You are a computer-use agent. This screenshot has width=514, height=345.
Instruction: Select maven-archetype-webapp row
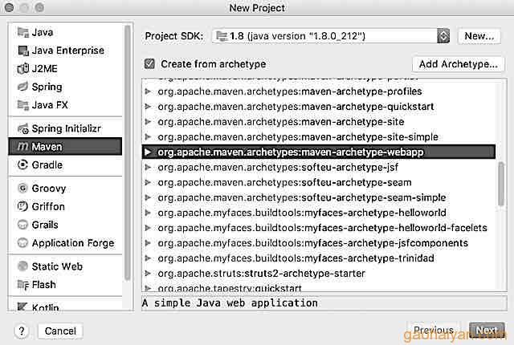319,152
